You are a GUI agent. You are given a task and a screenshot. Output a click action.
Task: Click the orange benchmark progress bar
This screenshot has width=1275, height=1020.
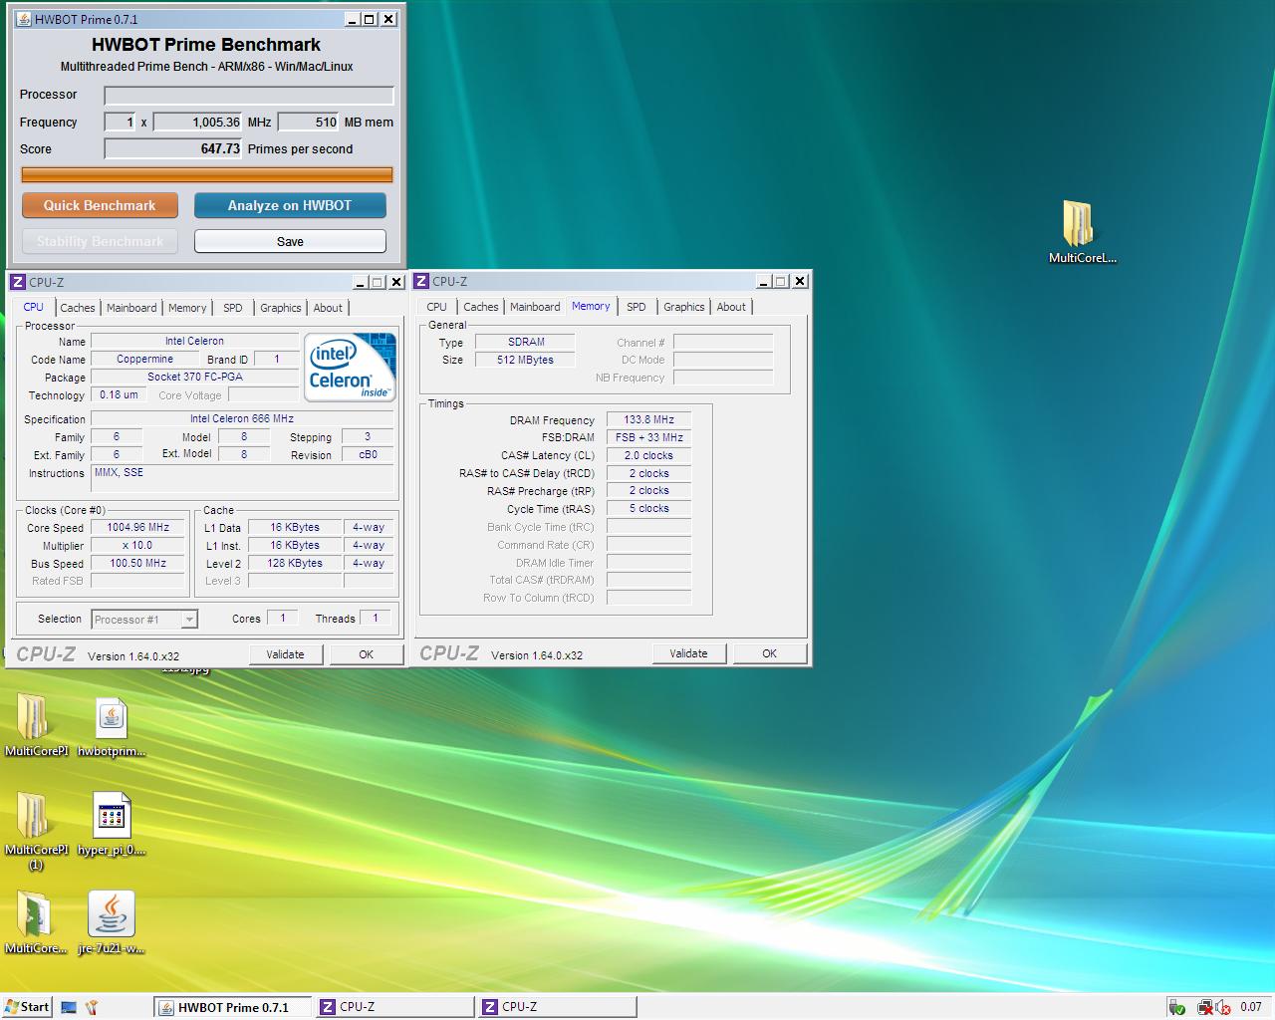click(207, 174)
